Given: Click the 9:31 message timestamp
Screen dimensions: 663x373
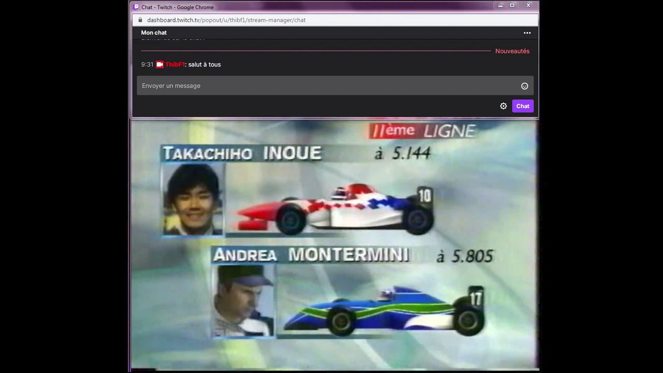Looking at the screenshot, I should [x=147, y=65].
